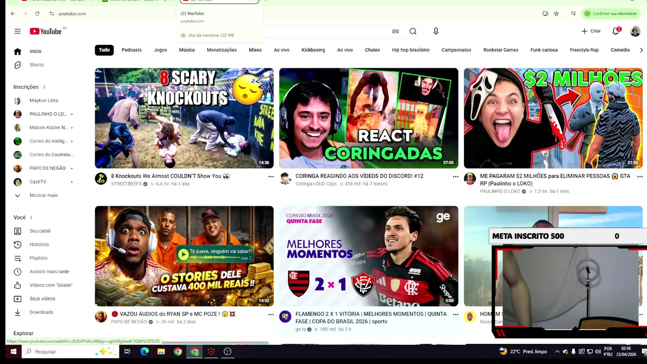647x364 pixels.
Task: Open Windows Start menu
Action: pos(14,351)
